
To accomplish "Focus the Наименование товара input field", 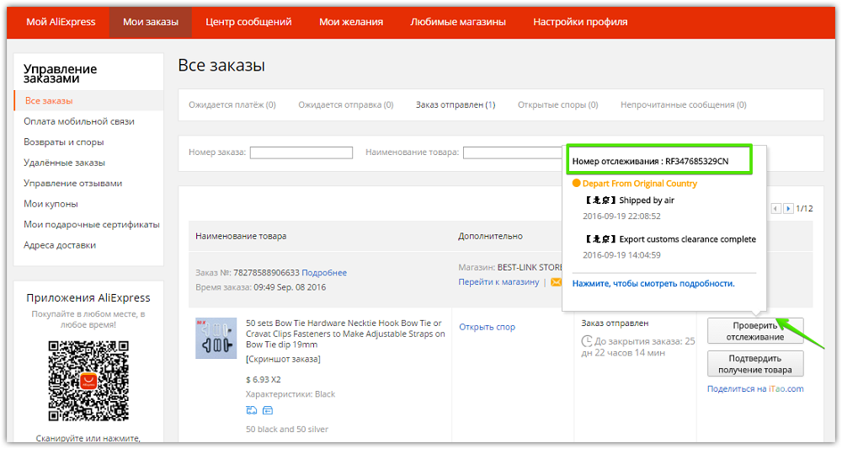I will tap(513, 152).
